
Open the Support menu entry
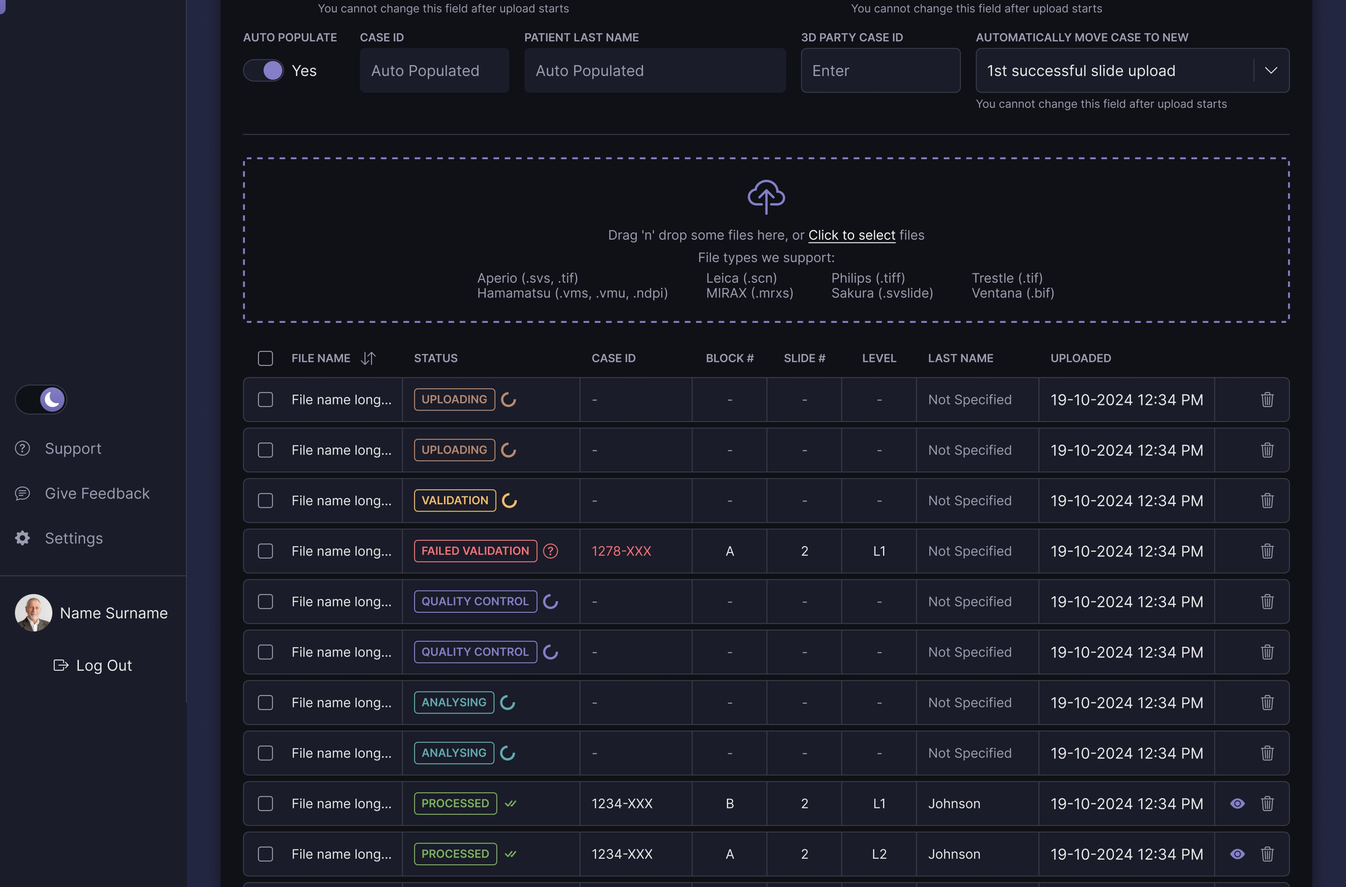coord(73,448)
